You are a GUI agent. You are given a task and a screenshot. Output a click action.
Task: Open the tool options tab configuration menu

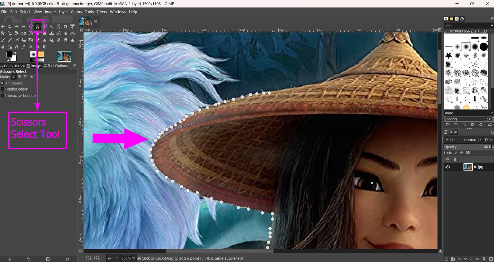click(75, 66)
